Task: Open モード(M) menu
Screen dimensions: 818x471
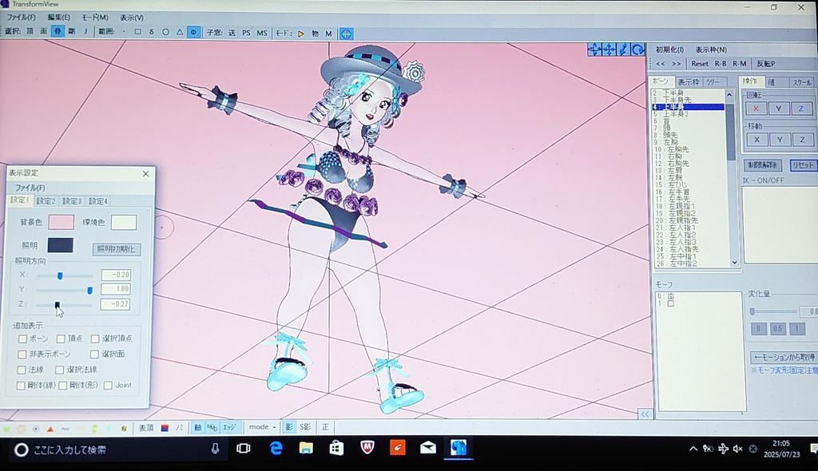Action: tap(94, 18)
